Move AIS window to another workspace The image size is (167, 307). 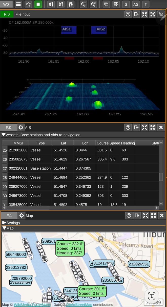click(x=136, y=128)
